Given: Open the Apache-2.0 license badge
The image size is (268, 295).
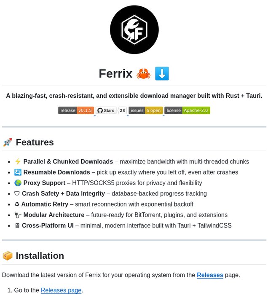Looking at the screenshot, I should coord(187,110).
